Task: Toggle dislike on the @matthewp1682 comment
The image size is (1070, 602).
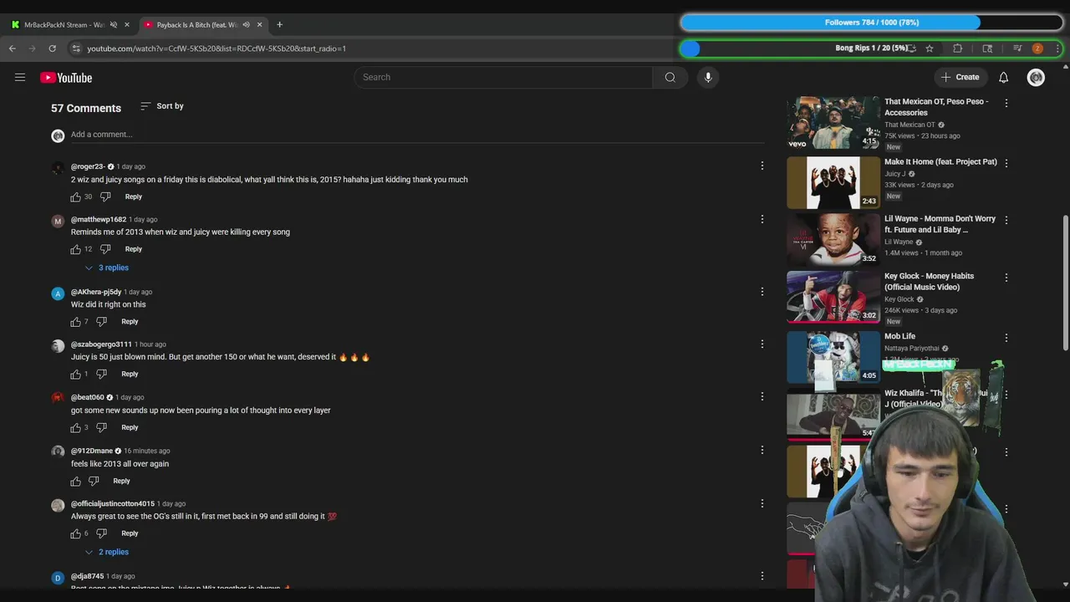Action: pyautogui.click(x=105, y=249)
